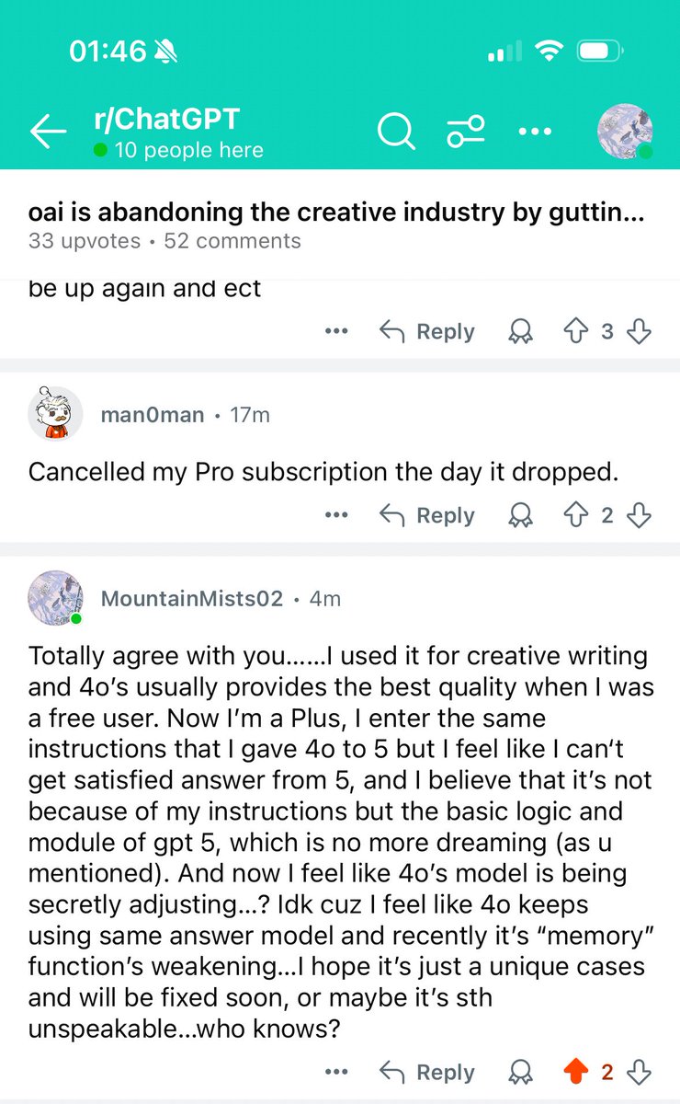This screenshot has height=1104, width=680.
Task: Open the header three-dot overflow menu
Action: click(x=536, y=132)
